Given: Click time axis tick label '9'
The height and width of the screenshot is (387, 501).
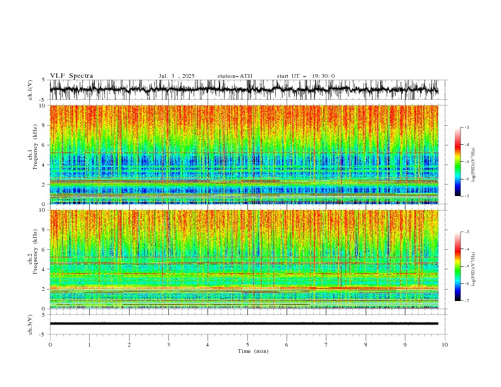Looking at the screenshot, I should [405, 345].
